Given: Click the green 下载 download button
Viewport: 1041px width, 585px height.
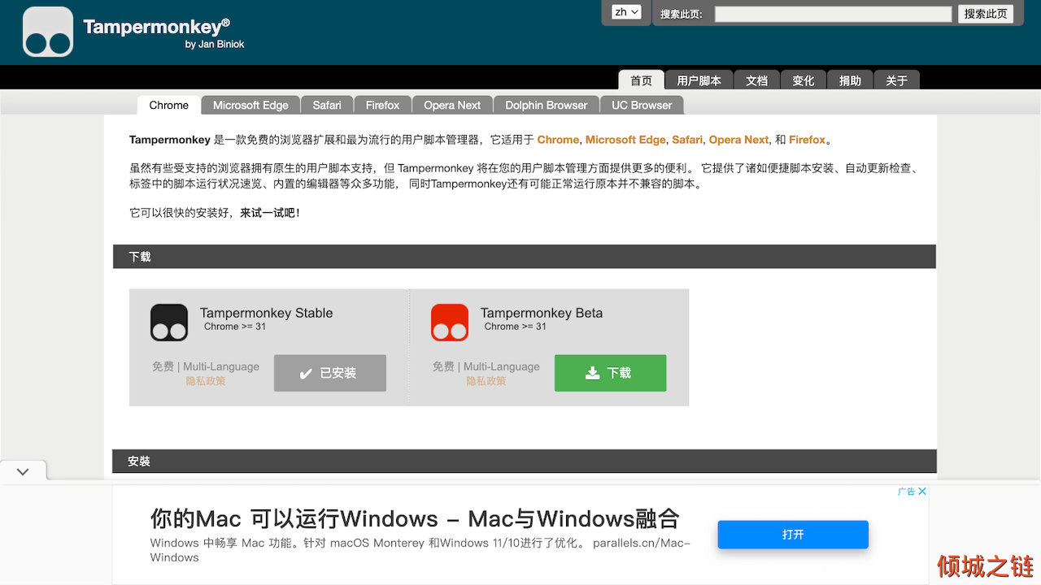Looking at the screenshot, I should click(x=610, y=373).
